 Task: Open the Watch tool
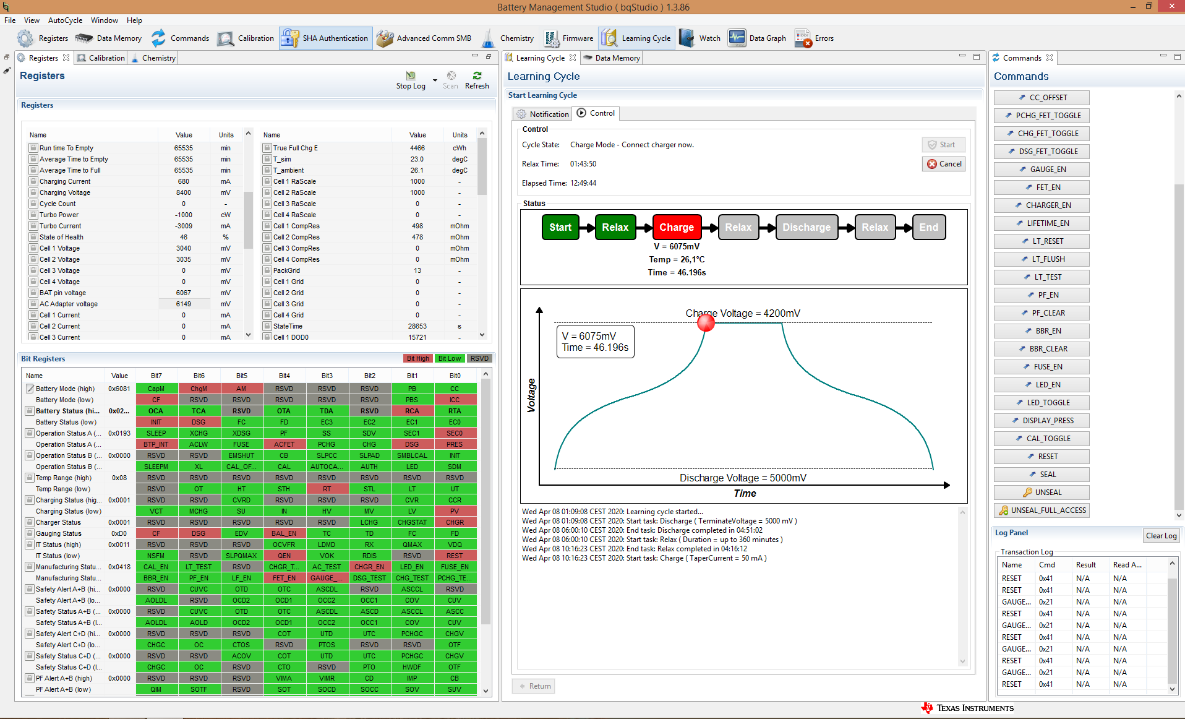(699, 38)
